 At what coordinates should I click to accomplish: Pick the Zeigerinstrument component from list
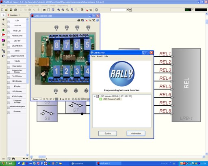(x=17, y=56)
